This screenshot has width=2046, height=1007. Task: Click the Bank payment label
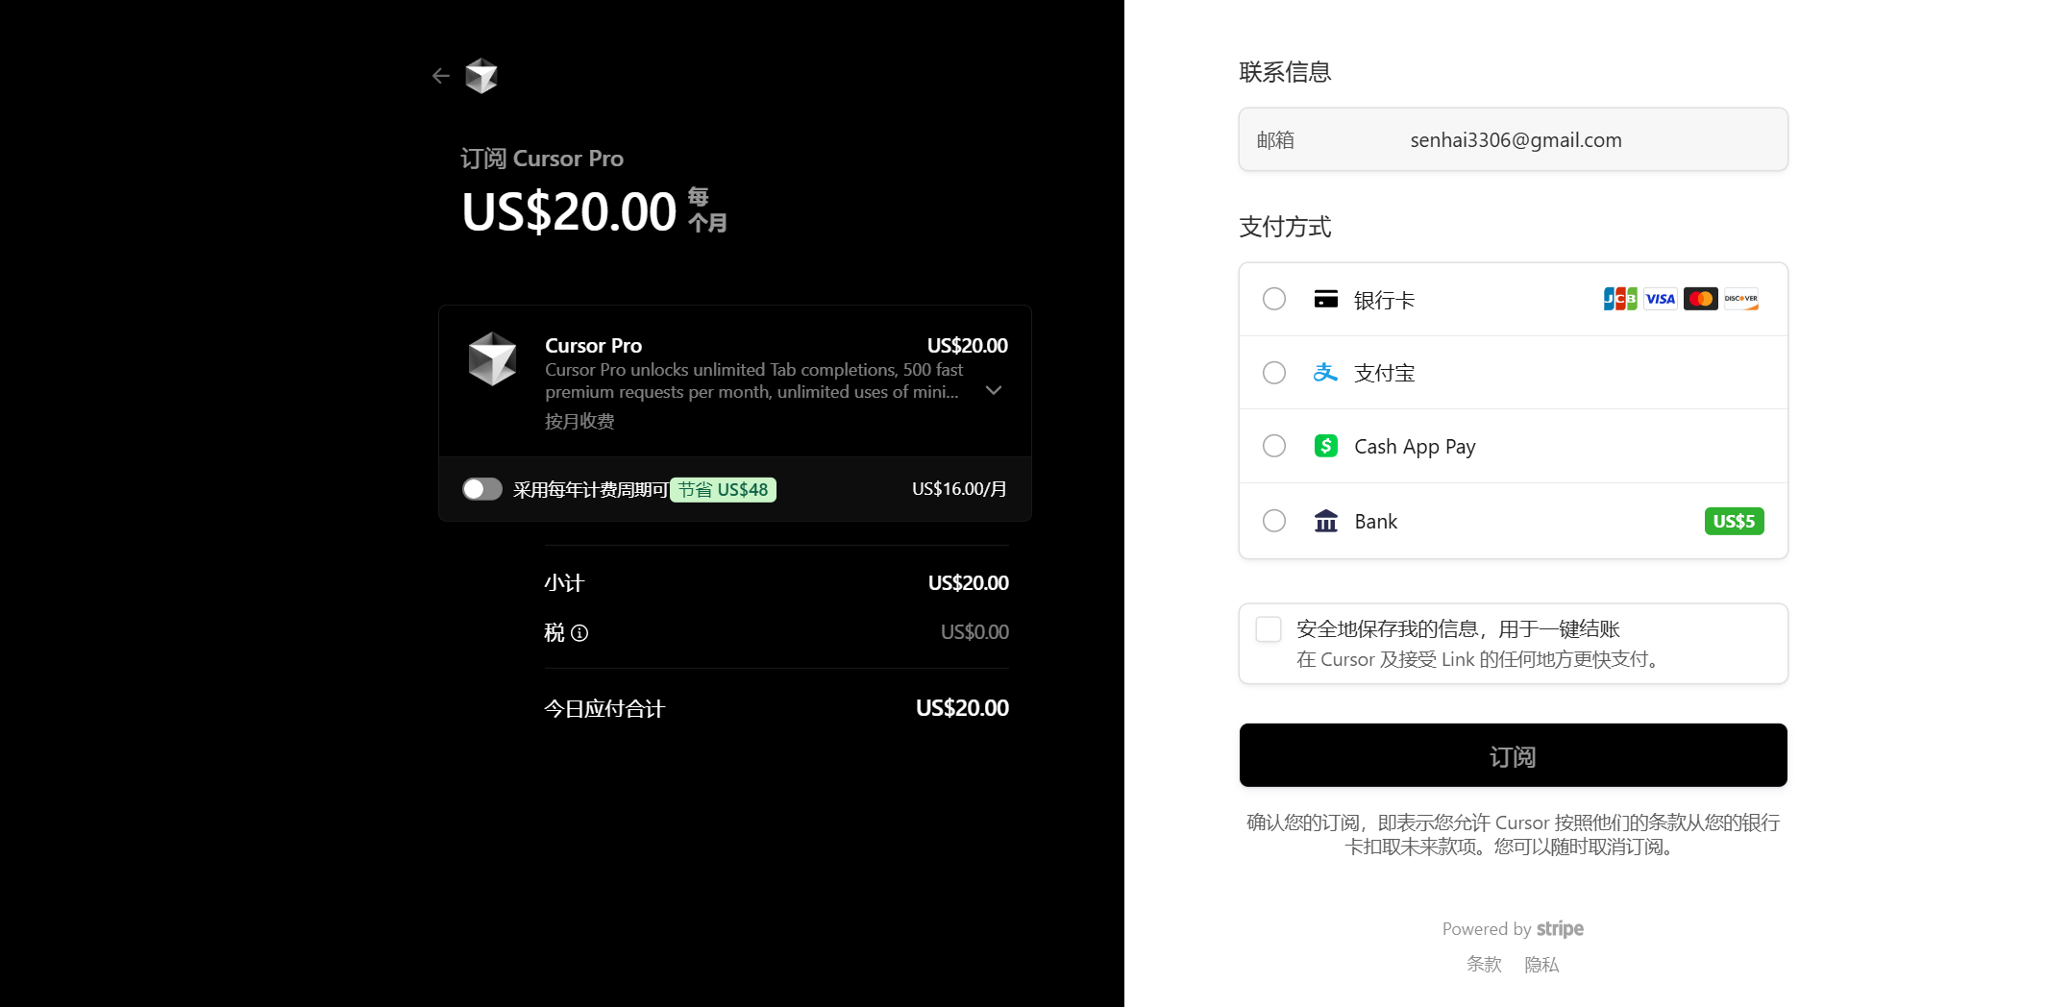point(1376,521)
